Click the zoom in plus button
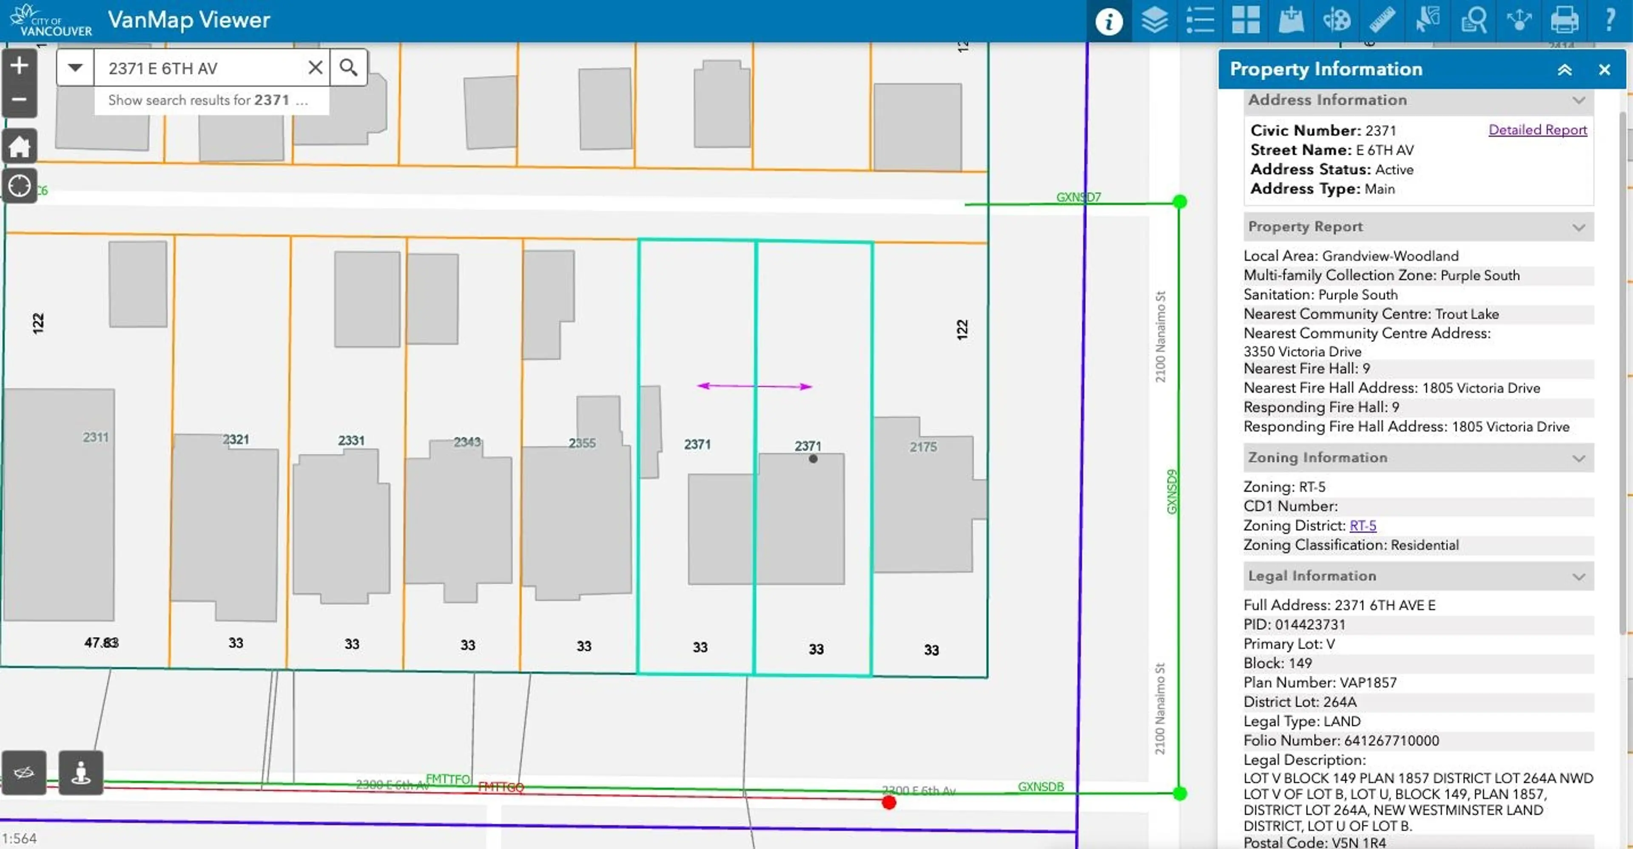 (x=20, y=65)
